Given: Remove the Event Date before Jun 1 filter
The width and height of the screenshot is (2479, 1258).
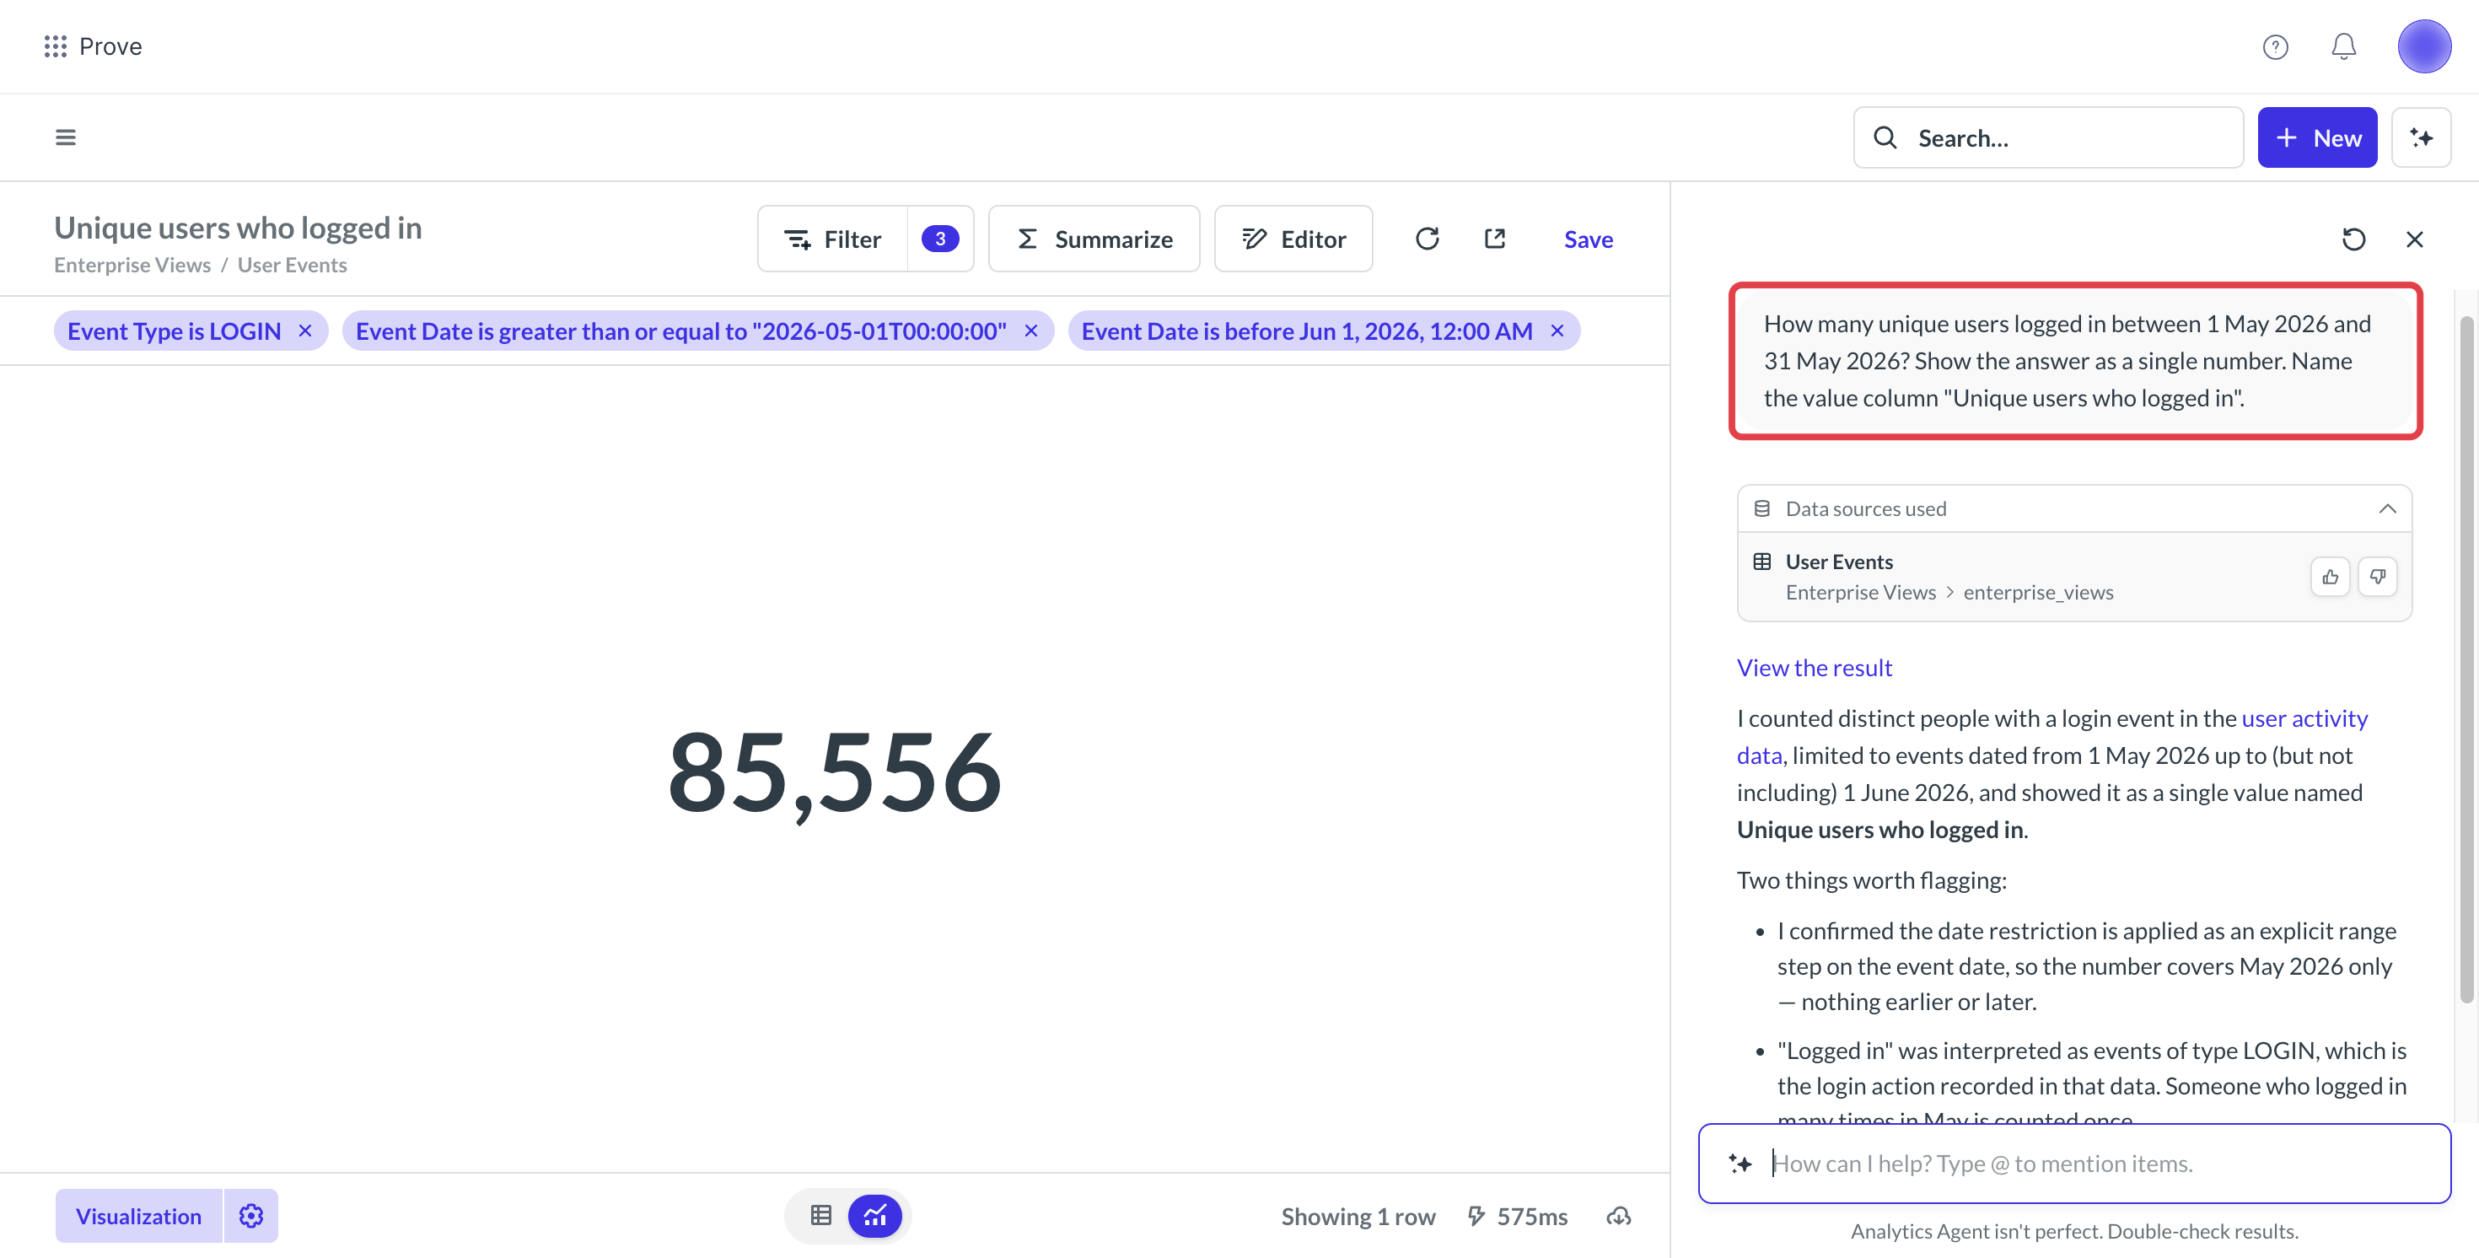Looking at the screenshot, I should coord(1557,331).
